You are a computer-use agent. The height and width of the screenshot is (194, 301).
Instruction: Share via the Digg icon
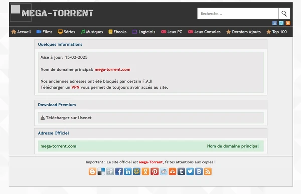tap(110, 172)
